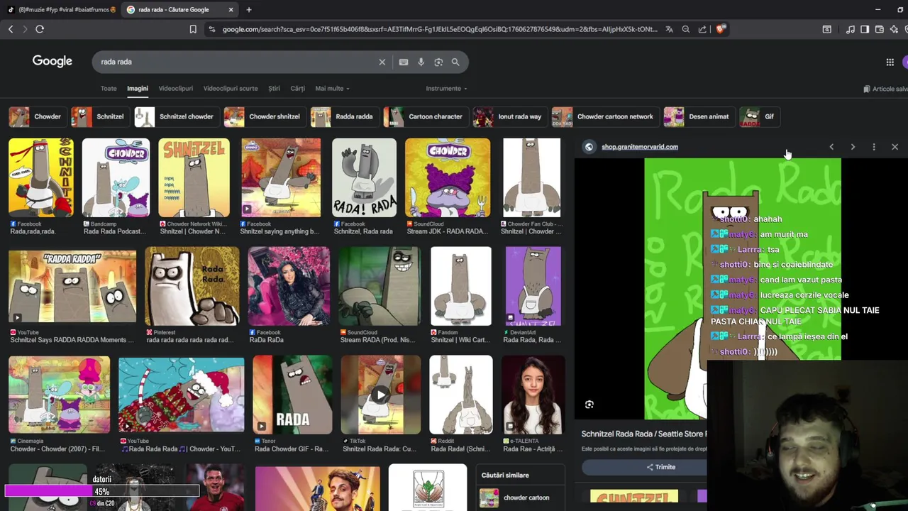Close the 'rada rada - Căutare Google' tab

(231, 10)
